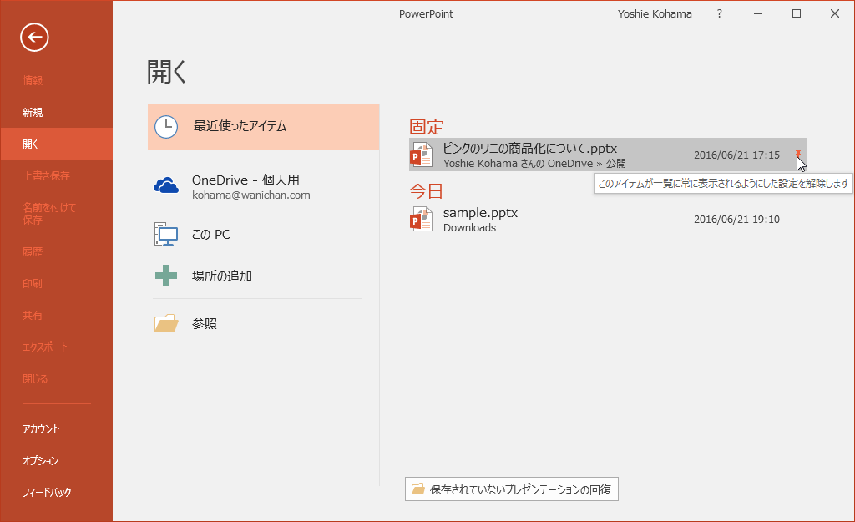Click the この PC computer icon

coord(166,234)
